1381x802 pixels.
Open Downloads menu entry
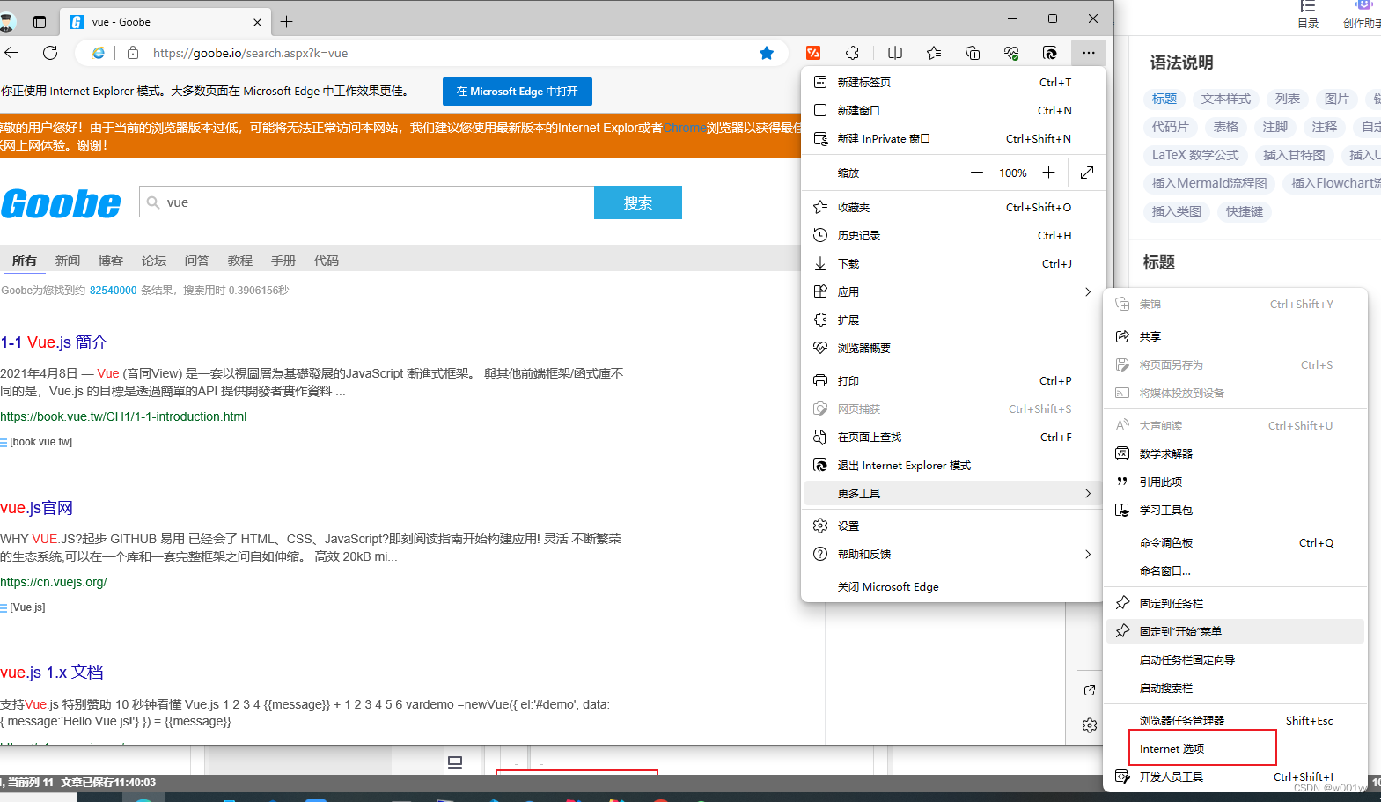953,263
